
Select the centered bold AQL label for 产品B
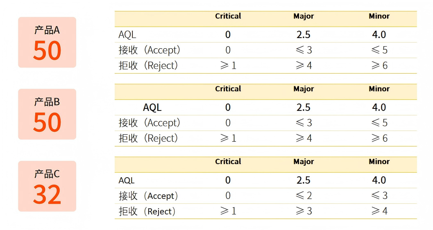click(x=152, y=108)
